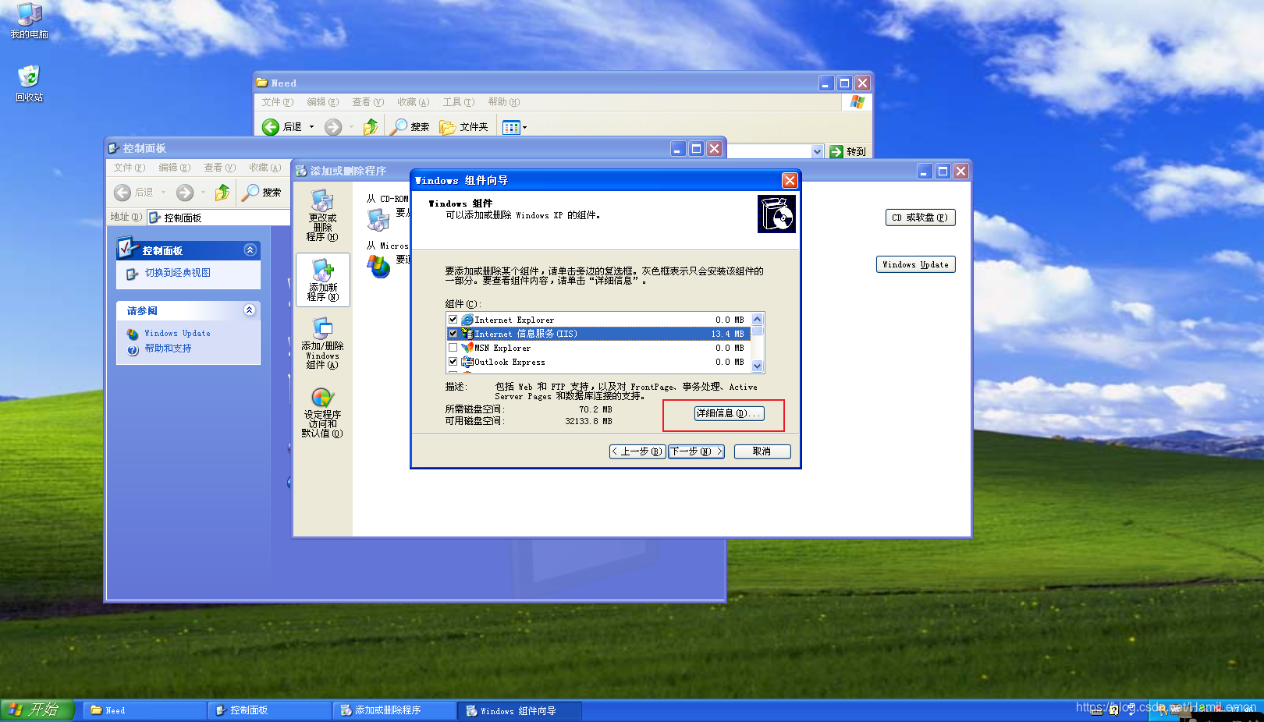Uncheck the Outlook Express component checkbox
This screenshot has width=1264, height=722.
point(453,362)
